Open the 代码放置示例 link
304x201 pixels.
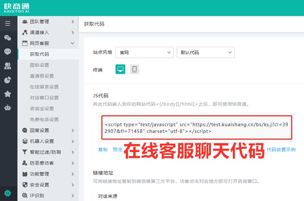pyautogui.click(x=281, y=150)
